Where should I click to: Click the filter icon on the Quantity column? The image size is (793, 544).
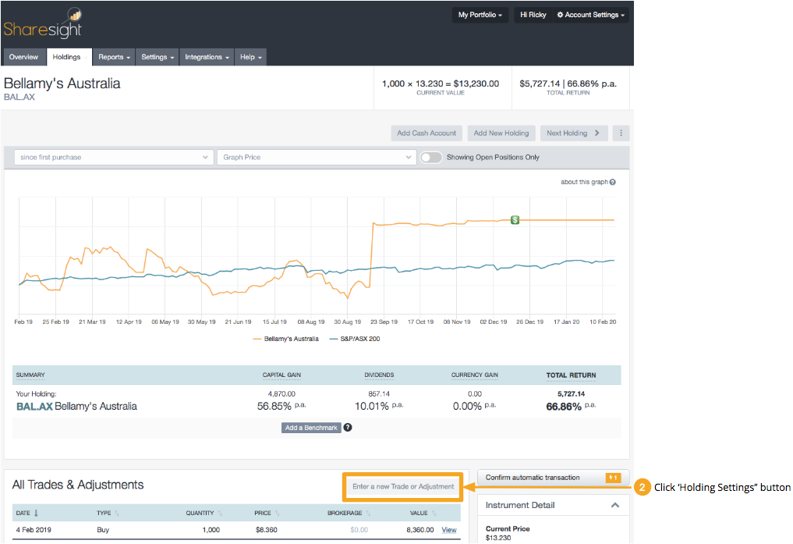pyautogui.click(x=221, y=512)
